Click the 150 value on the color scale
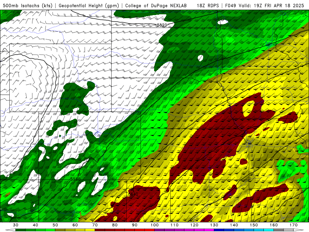Viewport: 309px width, 232px height. [254, 225]
